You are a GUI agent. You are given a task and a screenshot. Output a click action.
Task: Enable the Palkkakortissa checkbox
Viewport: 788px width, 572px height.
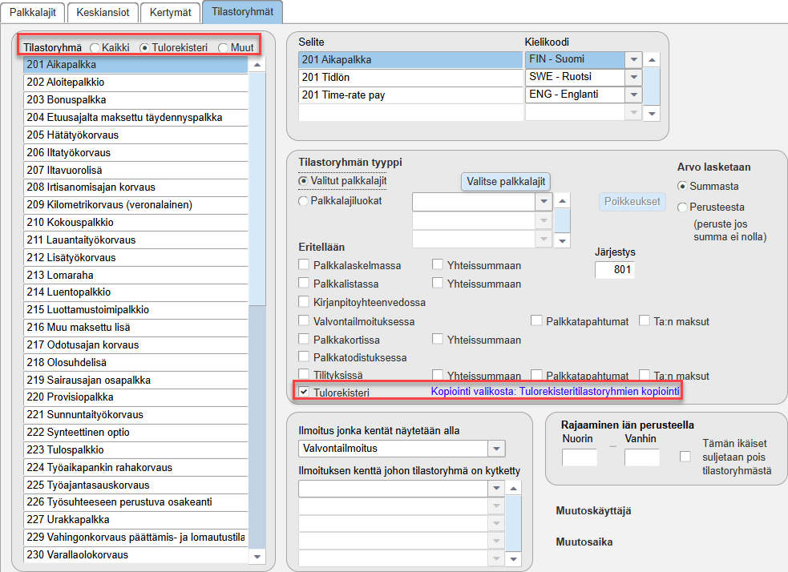click(x=304, y=339)
